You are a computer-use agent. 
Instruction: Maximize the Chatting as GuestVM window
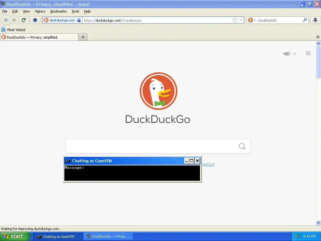pos(192,161)
